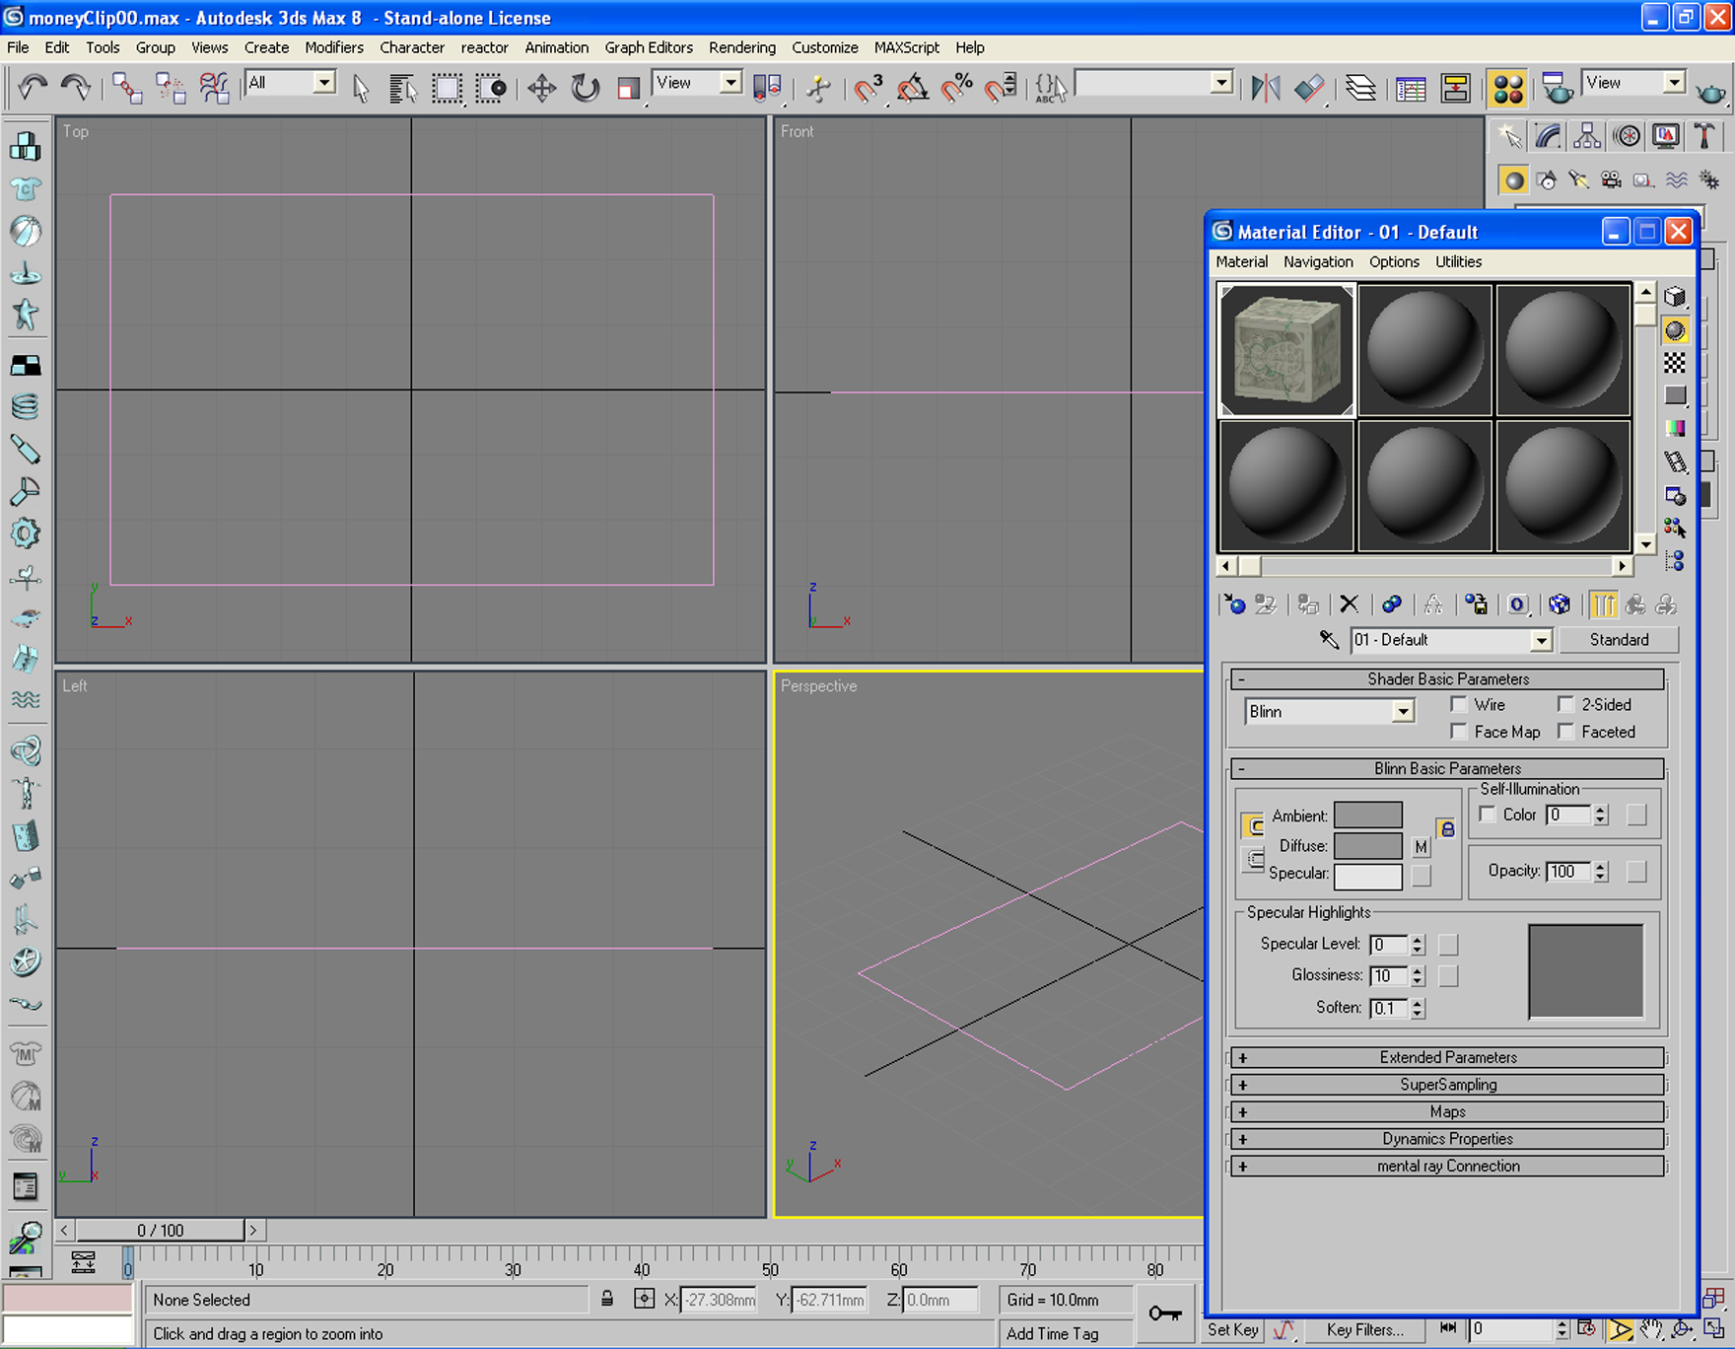Open the Material Editor Utilities menu

pos(1458,262)
